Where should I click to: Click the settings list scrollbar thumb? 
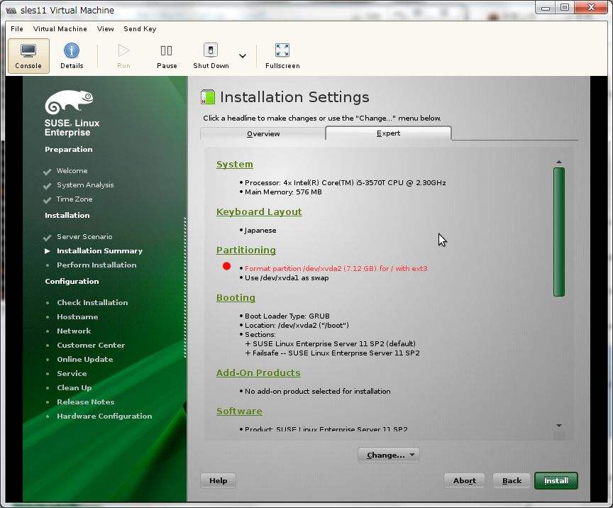click(x=559, y=231)
